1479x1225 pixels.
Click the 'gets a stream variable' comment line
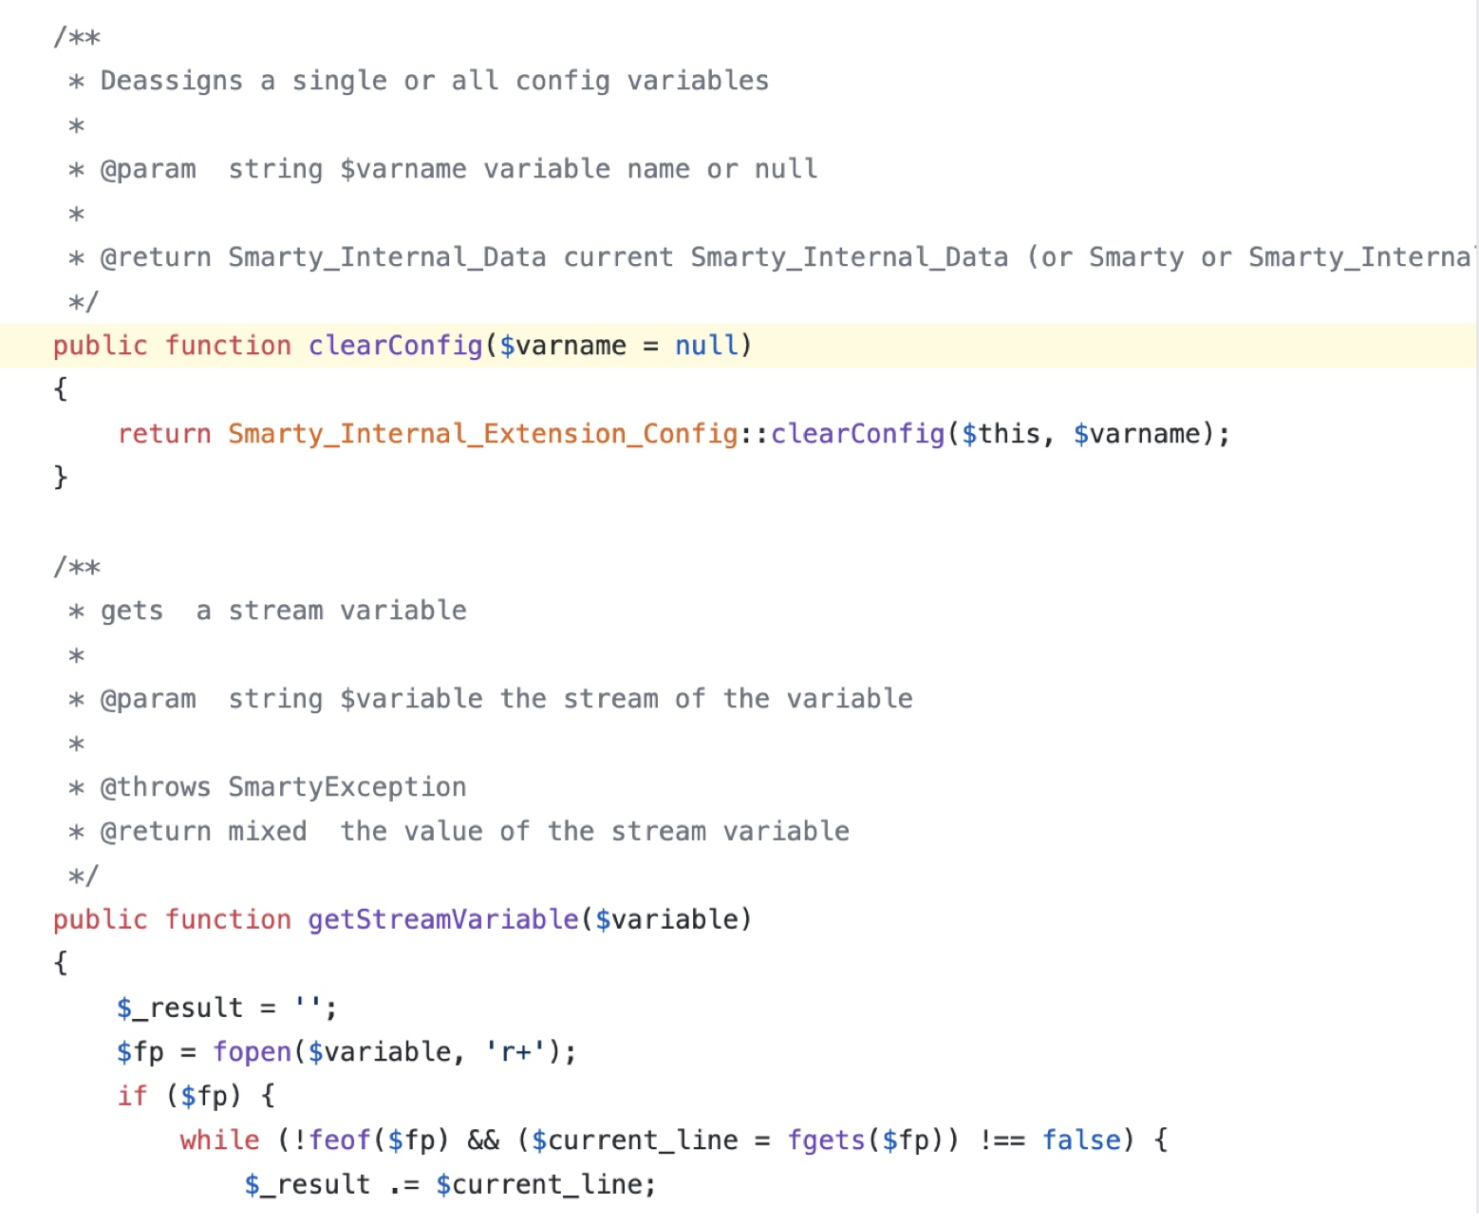283,611
